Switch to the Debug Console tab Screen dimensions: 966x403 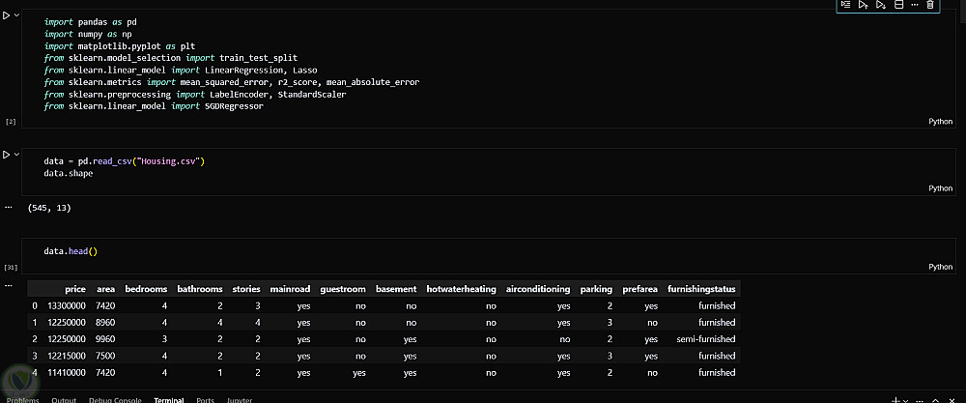(x=116, y=399)
